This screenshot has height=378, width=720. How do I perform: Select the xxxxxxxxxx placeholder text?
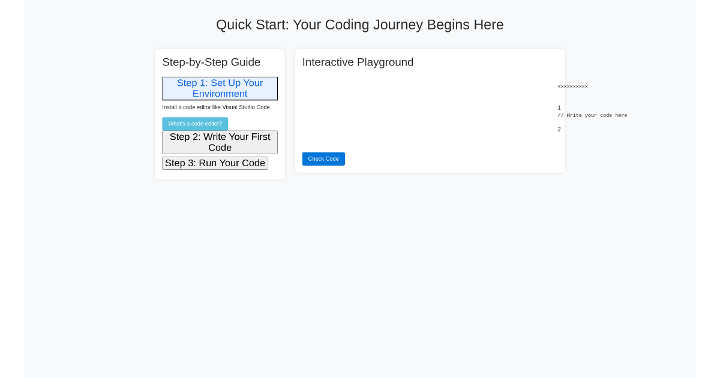tap(572, 86)
